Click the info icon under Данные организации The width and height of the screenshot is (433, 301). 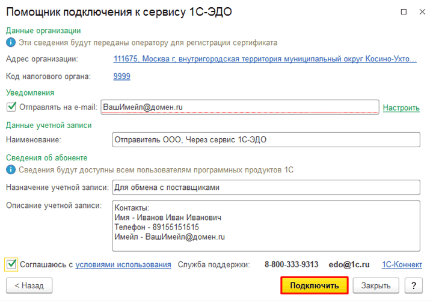(11, 43)
